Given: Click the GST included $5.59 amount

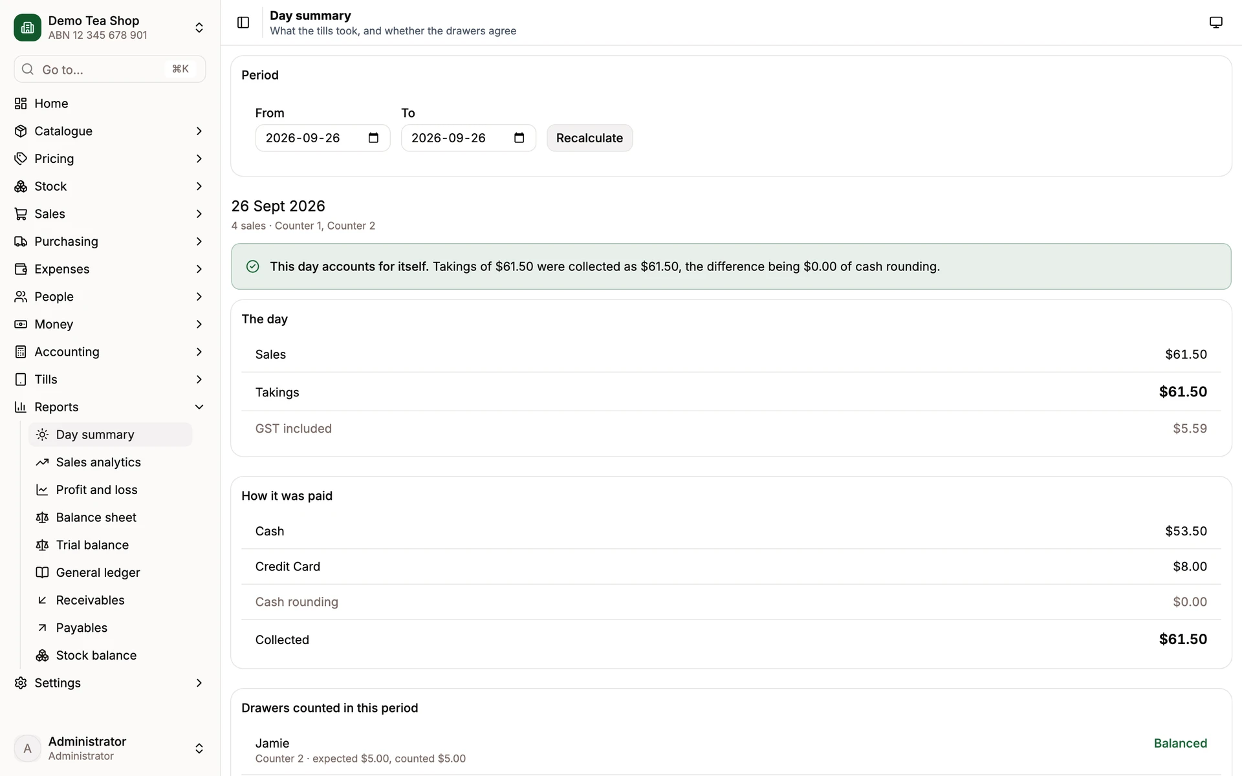Looking at the screenshot, I should click(1190, 429).
